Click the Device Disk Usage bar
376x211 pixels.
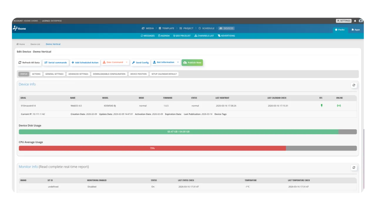click(179, 132)
